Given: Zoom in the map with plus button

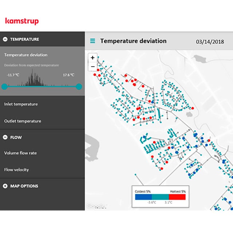Looking at the screenshot, I should 93,58.
